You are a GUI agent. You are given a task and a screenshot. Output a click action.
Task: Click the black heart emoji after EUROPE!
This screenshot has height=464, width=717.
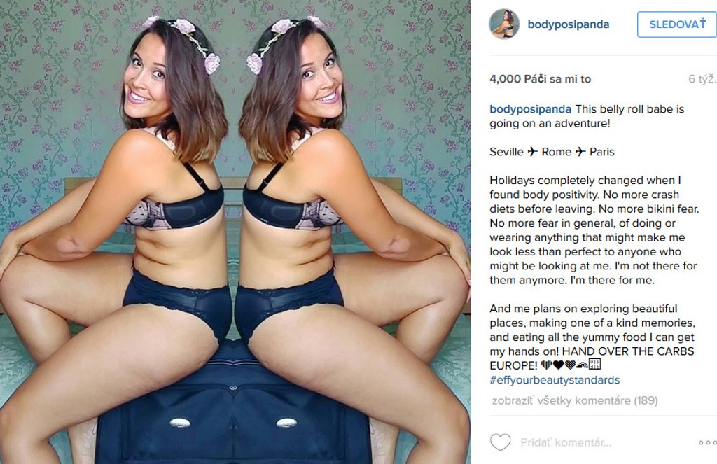pos(558,365)
